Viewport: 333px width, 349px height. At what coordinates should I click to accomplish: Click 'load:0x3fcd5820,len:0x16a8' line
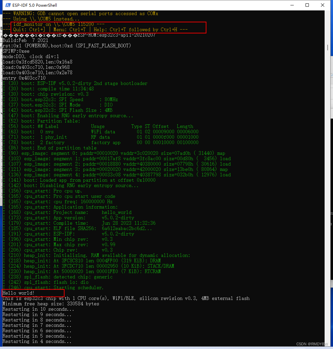pos(37,62)
